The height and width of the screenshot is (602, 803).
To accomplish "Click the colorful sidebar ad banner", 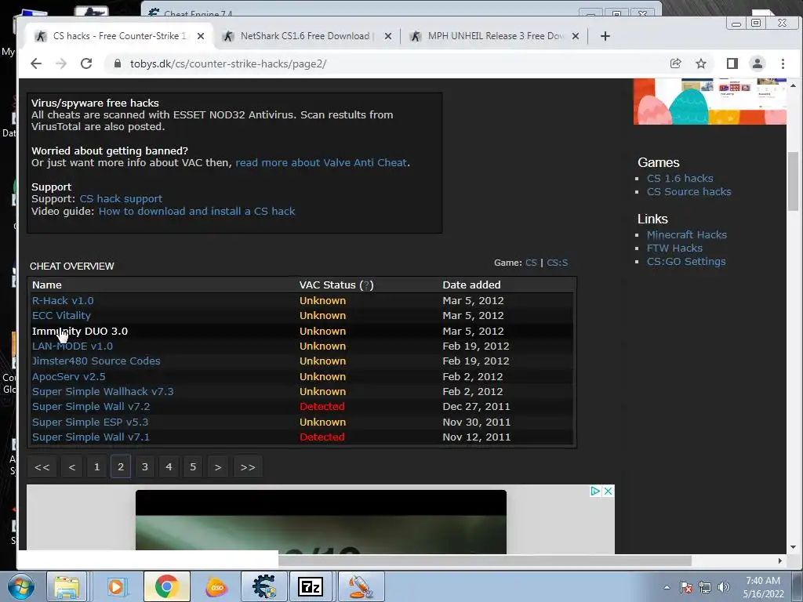I will pyautogui.click(x=710, y=101).
